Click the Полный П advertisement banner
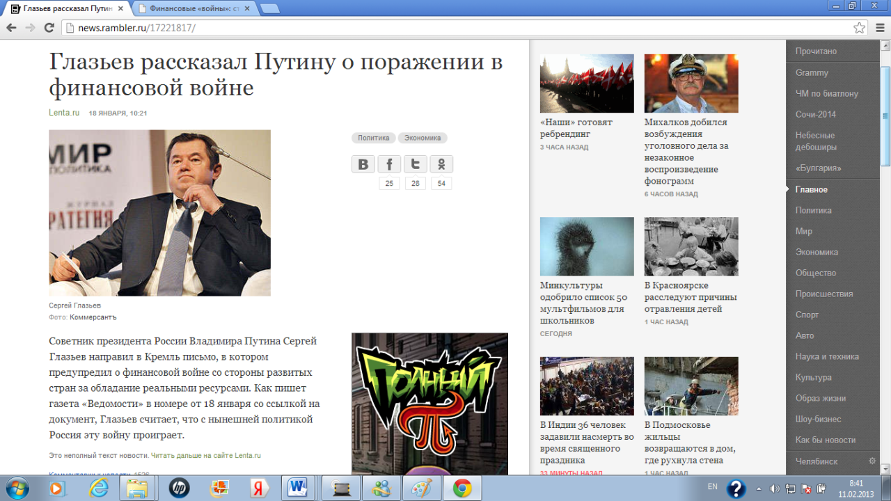 429,404
